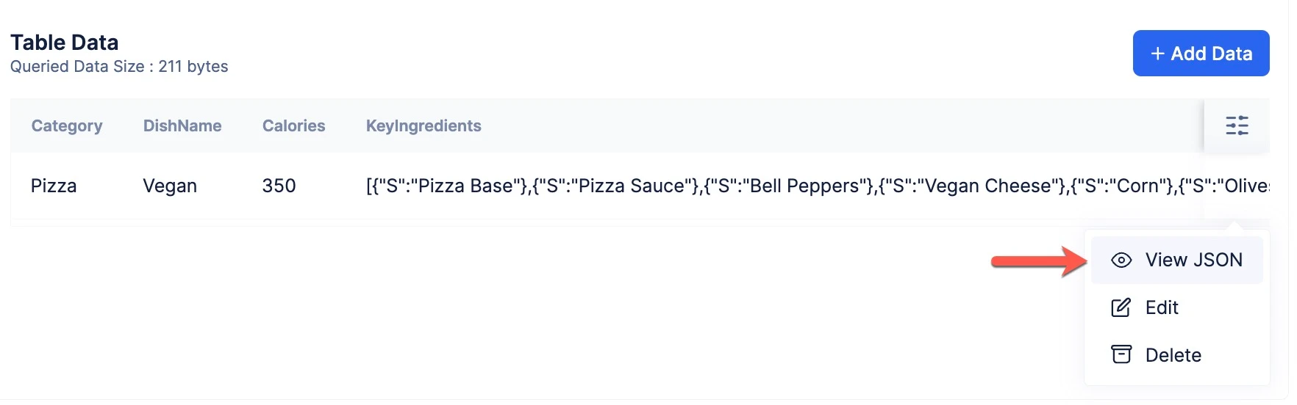This screenshot has width=1297, height=405.
Task: Click the KeyIngredients JSON value cell
Action: tap(818, 186)
